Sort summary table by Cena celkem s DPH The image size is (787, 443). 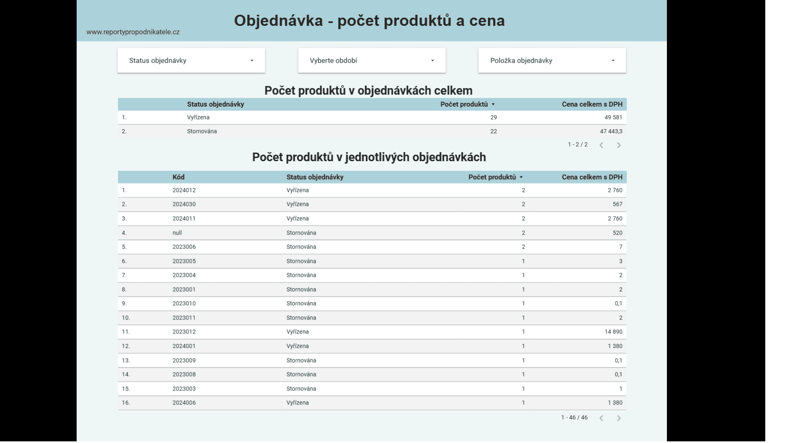(592, 104)
